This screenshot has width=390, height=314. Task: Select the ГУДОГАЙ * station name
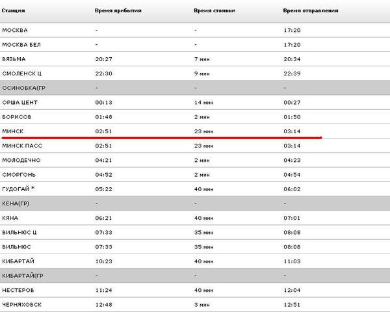tap(19, 189)
